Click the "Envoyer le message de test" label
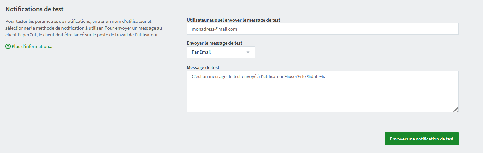Screen dimensions: 483x153 pos(214,43)
